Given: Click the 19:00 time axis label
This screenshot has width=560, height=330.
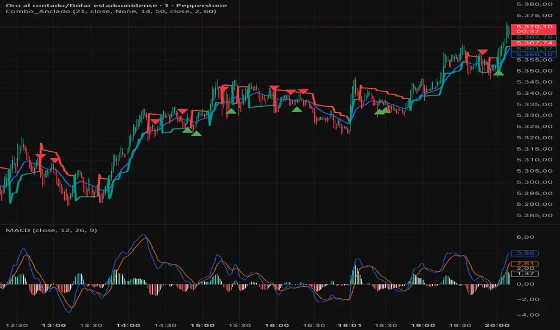Looking at the screenshot, I should pos(423,325).
